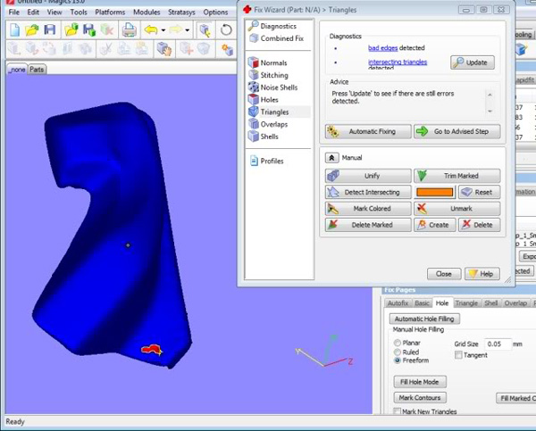Collapse the Manual section
Screen dimensions: 536x431
click(331, 157)
